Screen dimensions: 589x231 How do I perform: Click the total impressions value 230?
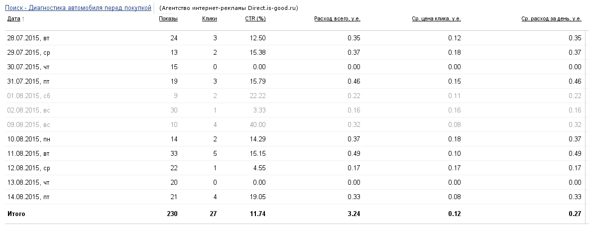172,214
